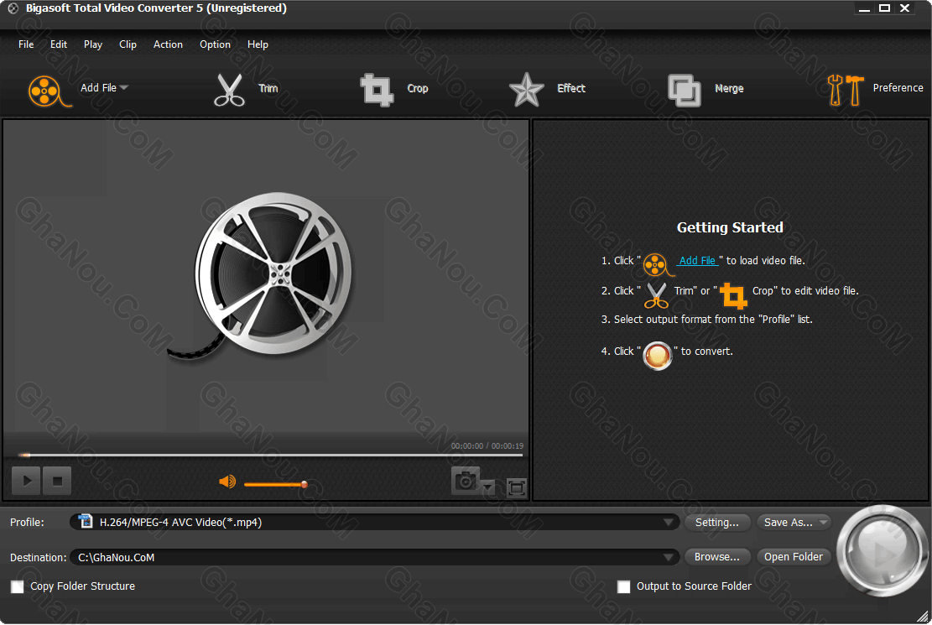Click the Trim toolbar label
The image size is (932, 625).
pyautogui.click(x=268, y=89)
